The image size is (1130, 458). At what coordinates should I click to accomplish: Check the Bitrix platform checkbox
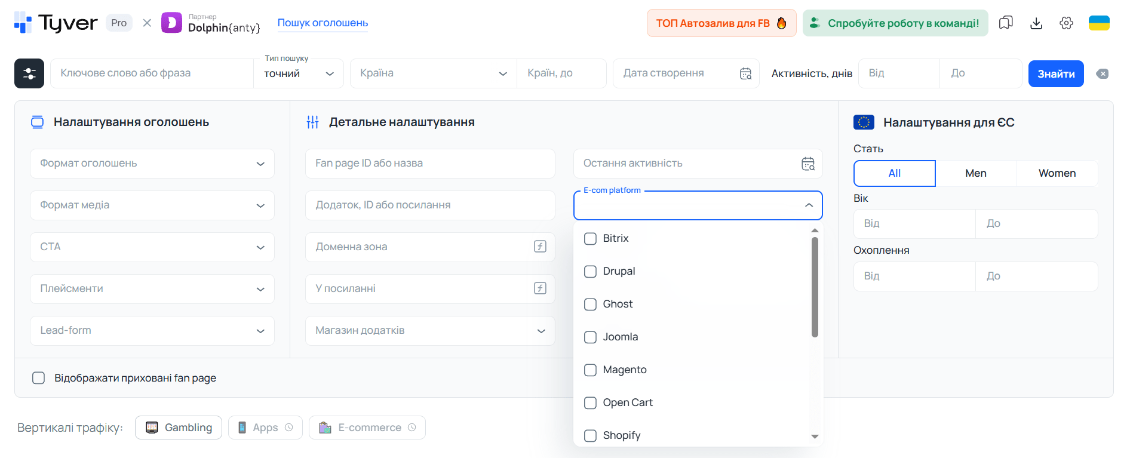[590, 238]
